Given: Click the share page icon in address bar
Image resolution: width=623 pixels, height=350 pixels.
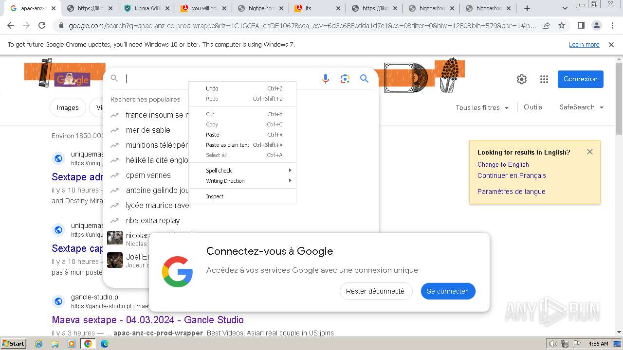Looking at the screenshot, I should [546, 26].
